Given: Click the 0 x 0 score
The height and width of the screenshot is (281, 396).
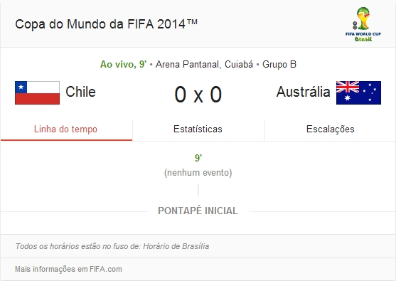Looking at the screenshot, I should pos(198,95).
